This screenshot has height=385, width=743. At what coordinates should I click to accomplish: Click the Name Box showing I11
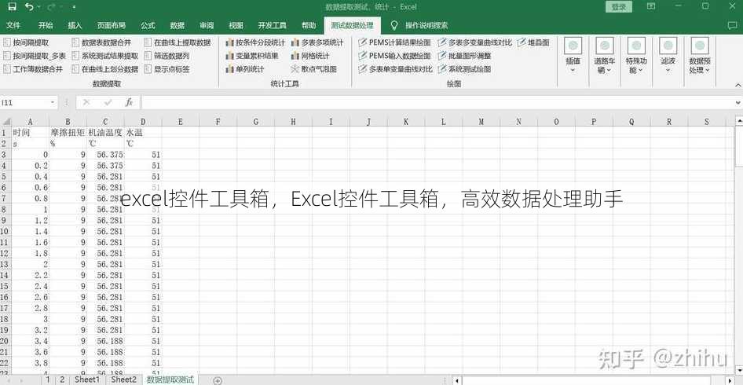tap(24, 102)
